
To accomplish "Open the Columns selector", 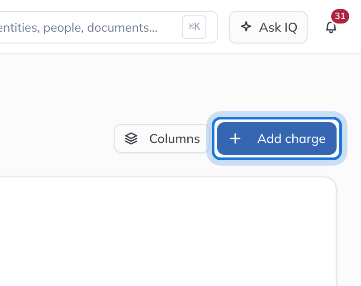I will pos(162,138).
